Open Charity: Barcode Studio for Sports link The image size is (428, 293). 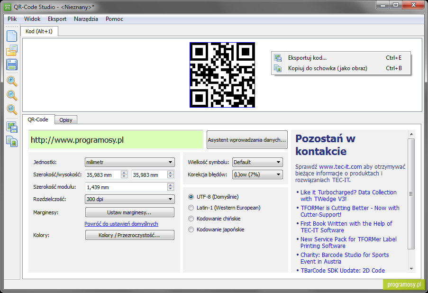click(345, 258)
